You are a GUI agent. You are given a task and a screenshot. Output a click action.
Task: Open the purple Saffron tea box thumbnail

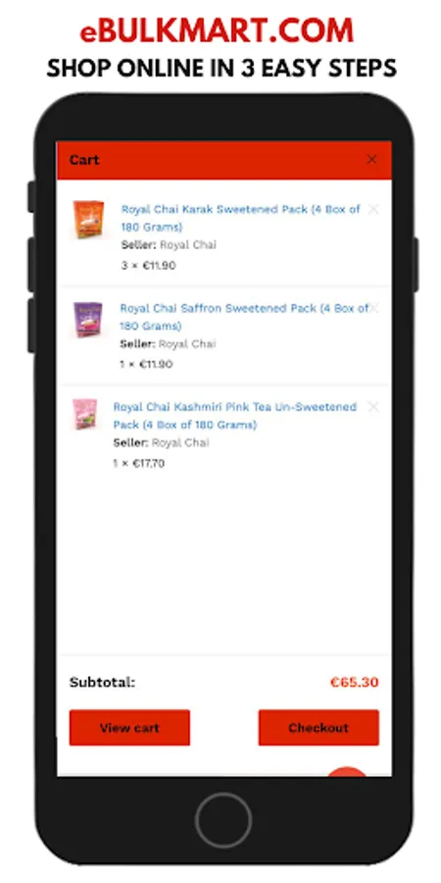point(88,319)
